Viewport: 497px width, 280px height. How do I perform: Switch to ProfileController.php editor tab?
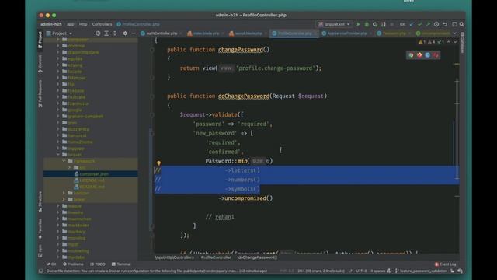294,33
